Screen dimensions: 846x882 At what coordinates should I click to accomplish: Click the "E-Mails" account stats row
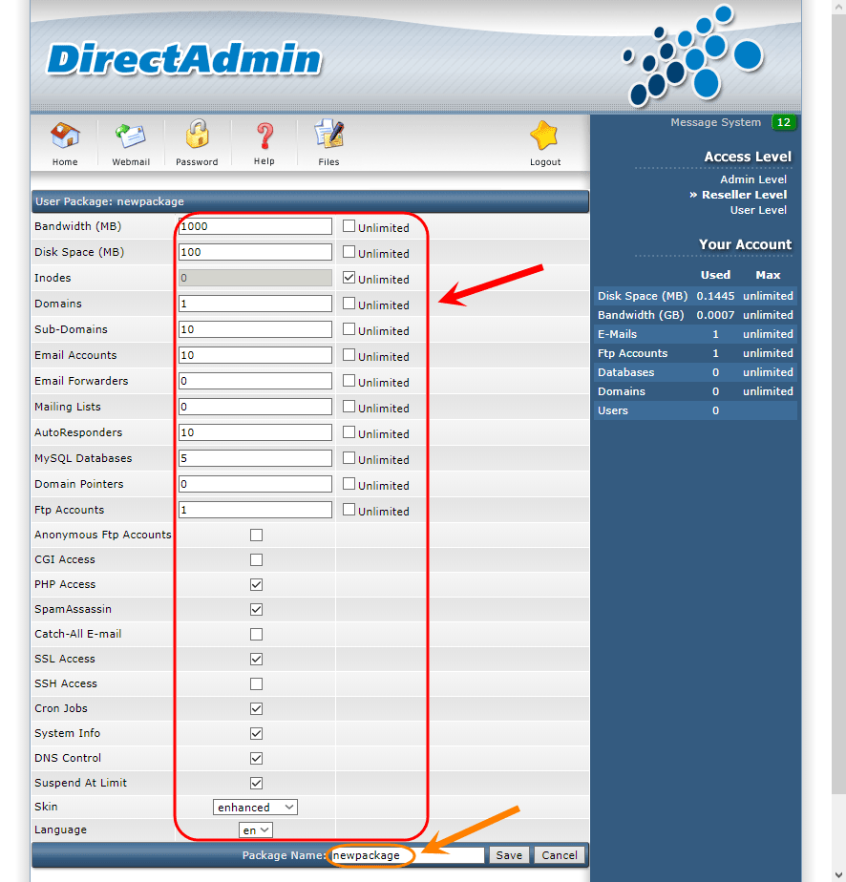(695, 334)
